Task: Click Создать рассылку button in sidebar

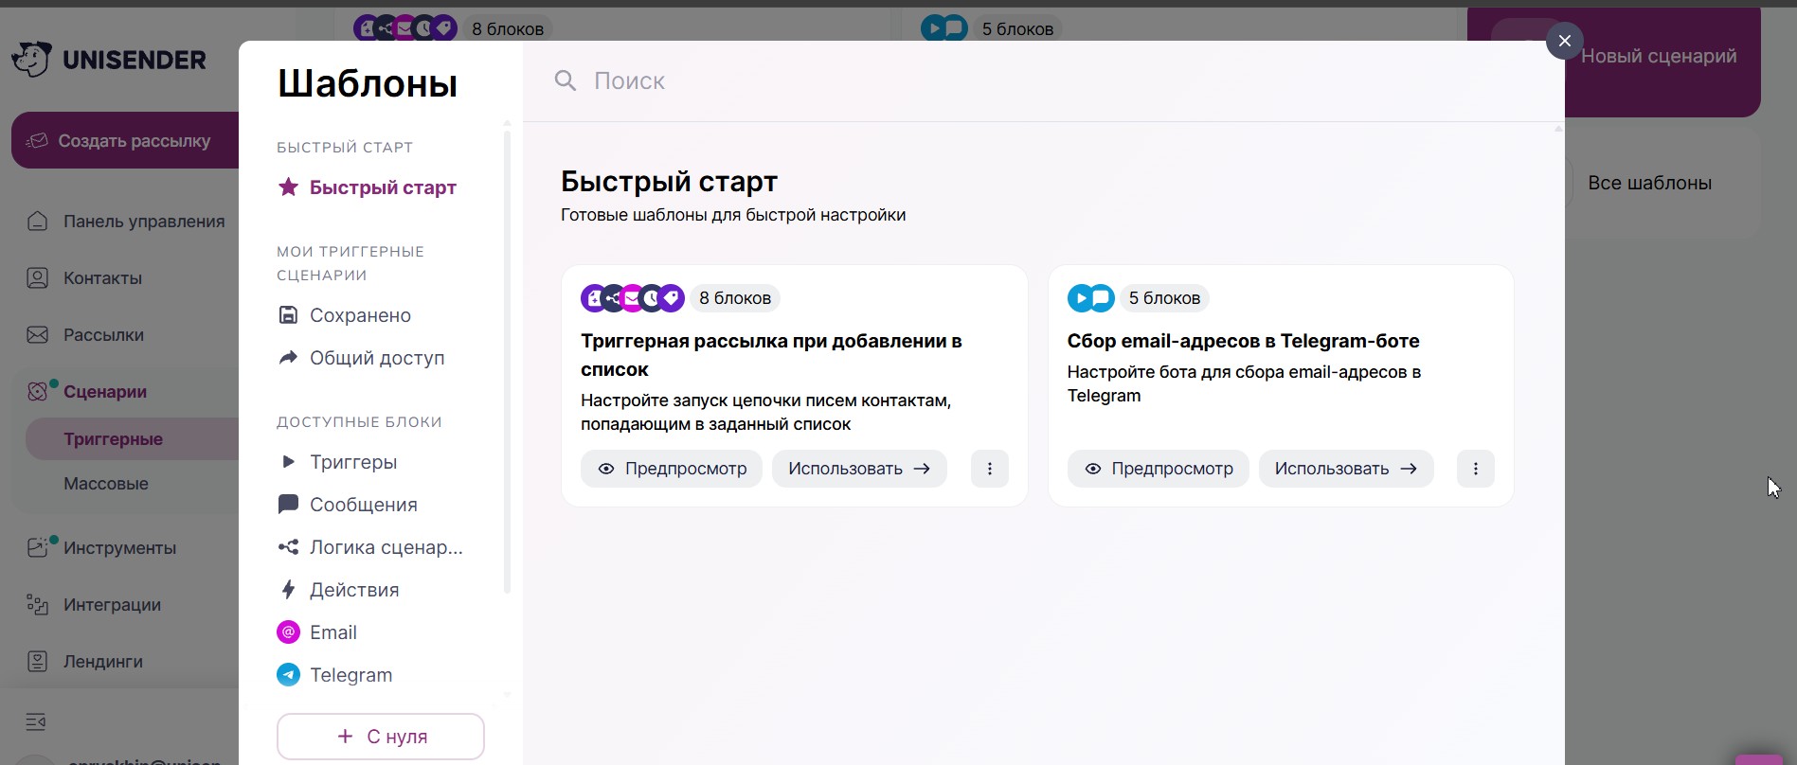Action: (125, 140)
